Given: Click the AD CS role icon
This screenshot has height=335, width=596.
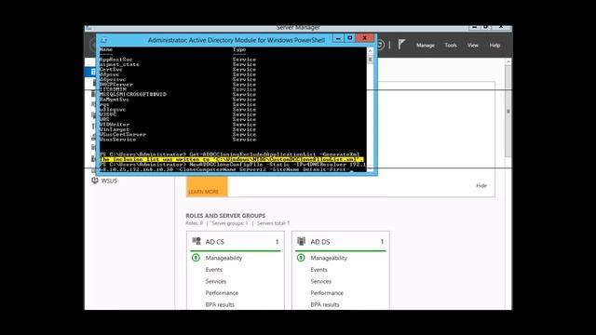Looking at the screenshot, I should point(196,241).
